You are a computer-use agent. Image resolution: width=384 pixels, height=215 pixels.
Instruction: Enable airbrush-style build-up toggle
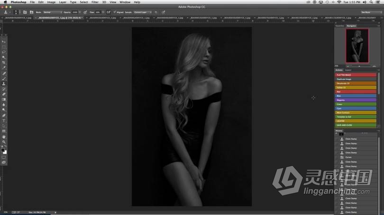click(x=109, y=12)
